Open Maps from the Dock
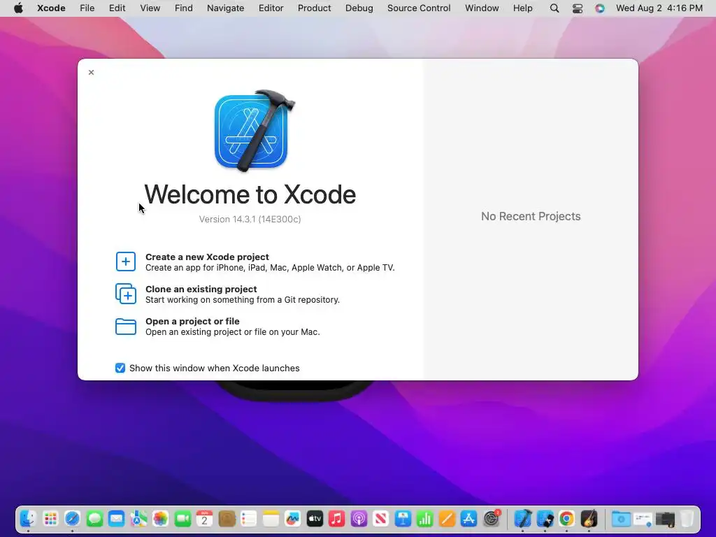 tap(139, 519)
